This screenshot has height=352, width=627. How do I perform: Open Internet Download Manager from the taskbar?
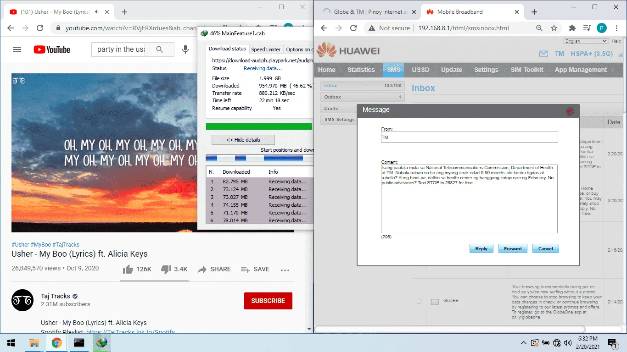pos(101,343)
